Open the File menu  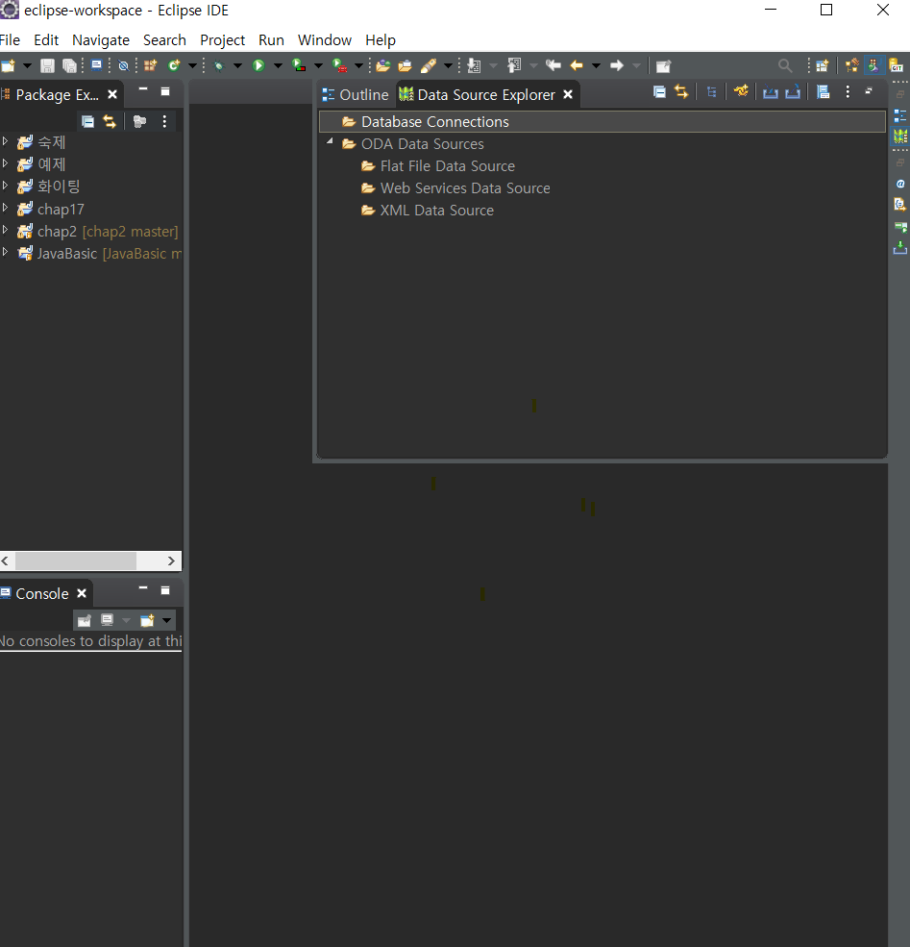point(10,39)
